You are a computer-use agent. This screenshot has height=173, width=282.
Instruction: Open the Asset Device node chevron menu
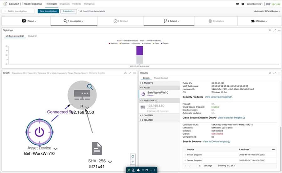click(x=55, y=149)
